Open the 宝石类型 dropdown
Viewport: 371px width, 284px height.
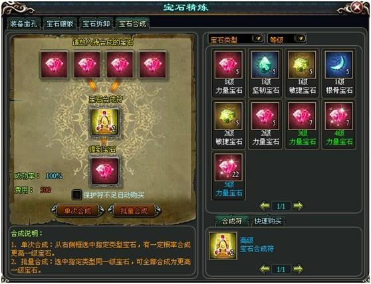[x=258, y=38]
